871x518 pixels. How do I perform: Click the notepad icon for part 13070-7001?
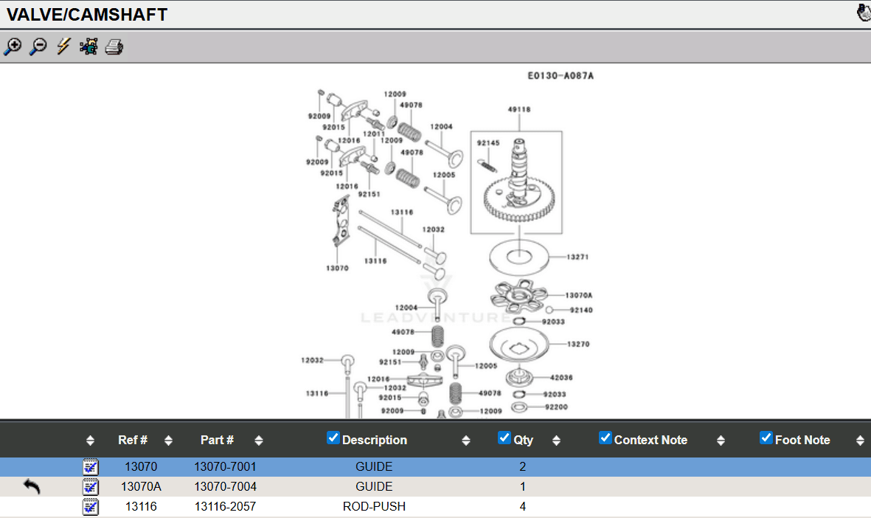coord(90,467)
